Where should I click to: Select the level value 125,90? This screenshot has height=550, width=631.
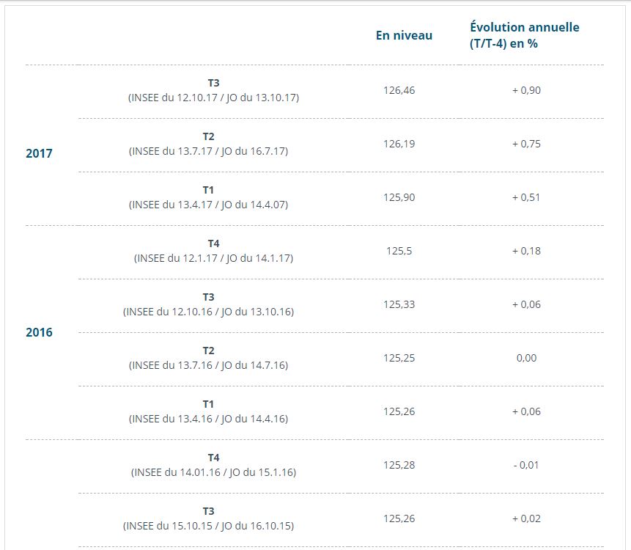click(399, 197)
